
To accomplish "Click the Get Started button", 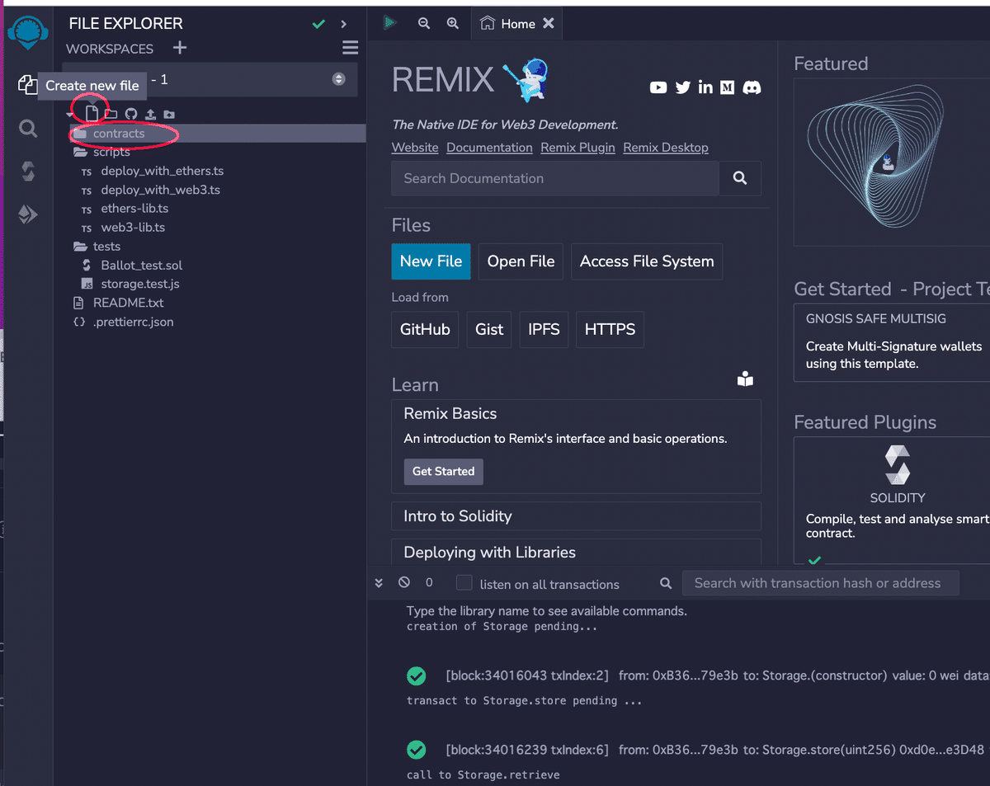I will (x=443, y=471).
